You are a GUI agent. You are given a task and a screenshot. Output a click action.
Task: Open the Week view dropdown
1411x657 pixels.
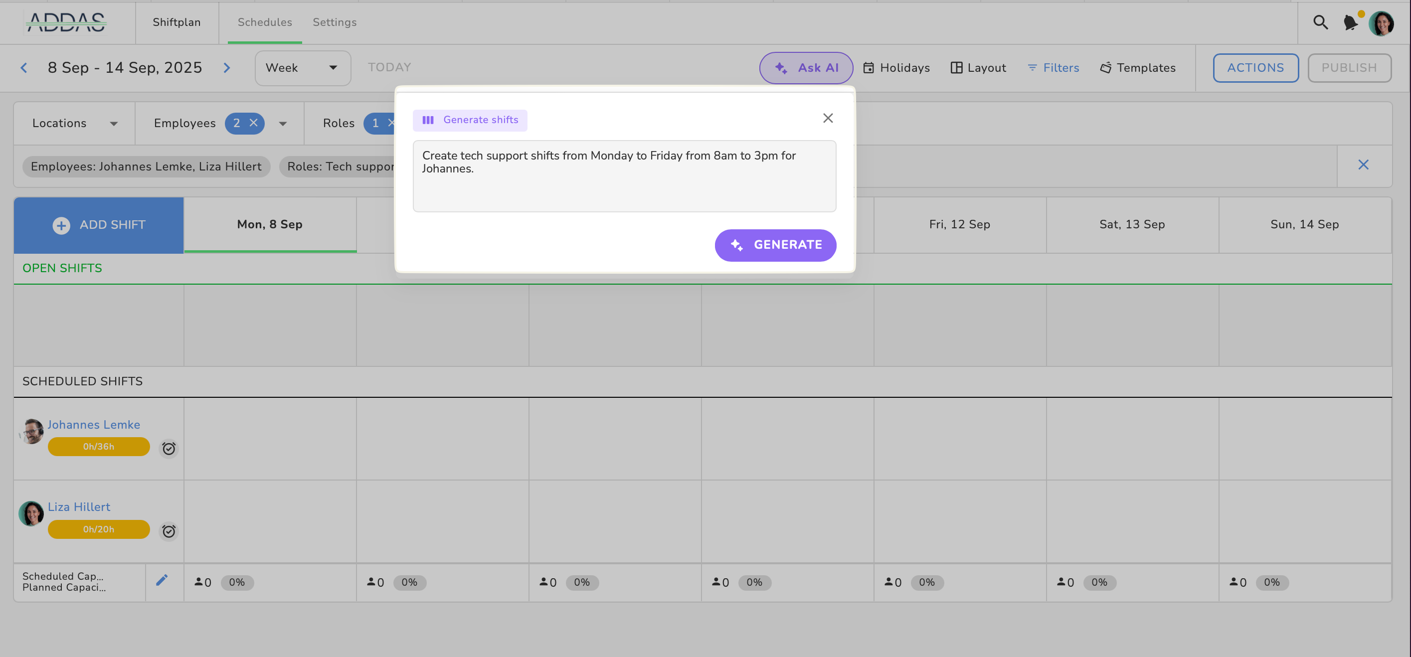302,68
